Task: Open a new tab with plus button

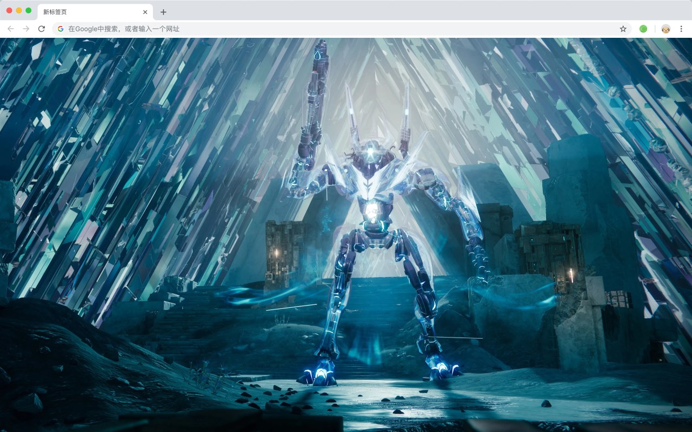Action: (x=163, y=12)
